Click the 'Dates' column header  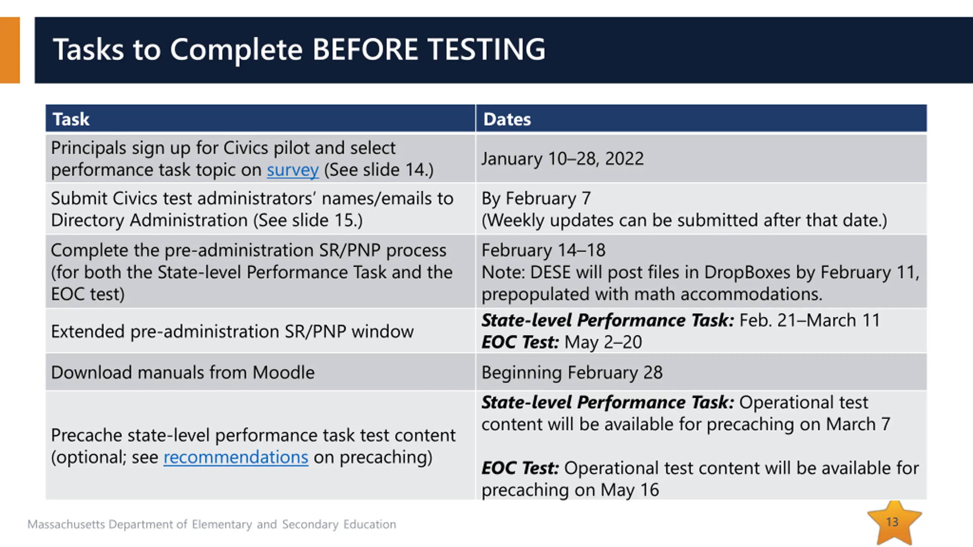coord(507,119)
